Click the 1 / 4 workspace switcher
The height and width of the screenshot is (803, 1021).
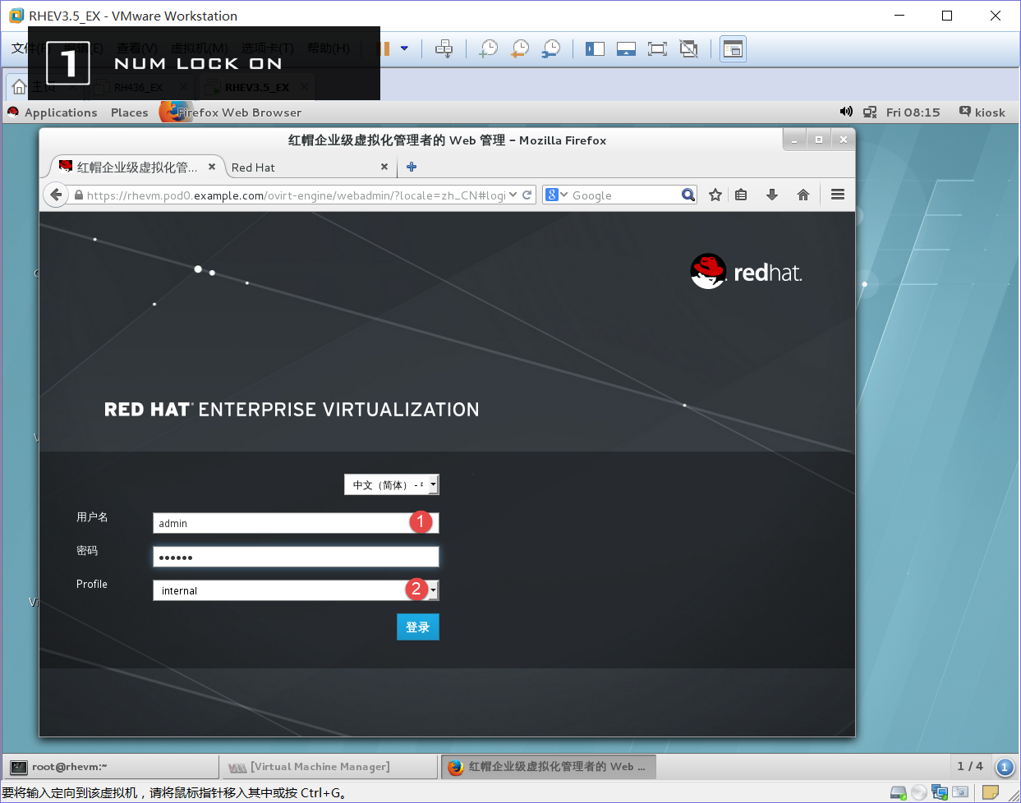coord(970,766)
